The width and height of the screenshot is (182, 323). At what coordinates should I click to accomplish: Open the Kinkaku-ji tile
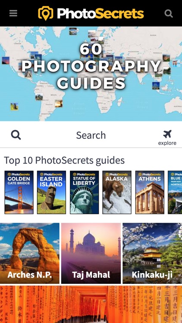point(152,253)
